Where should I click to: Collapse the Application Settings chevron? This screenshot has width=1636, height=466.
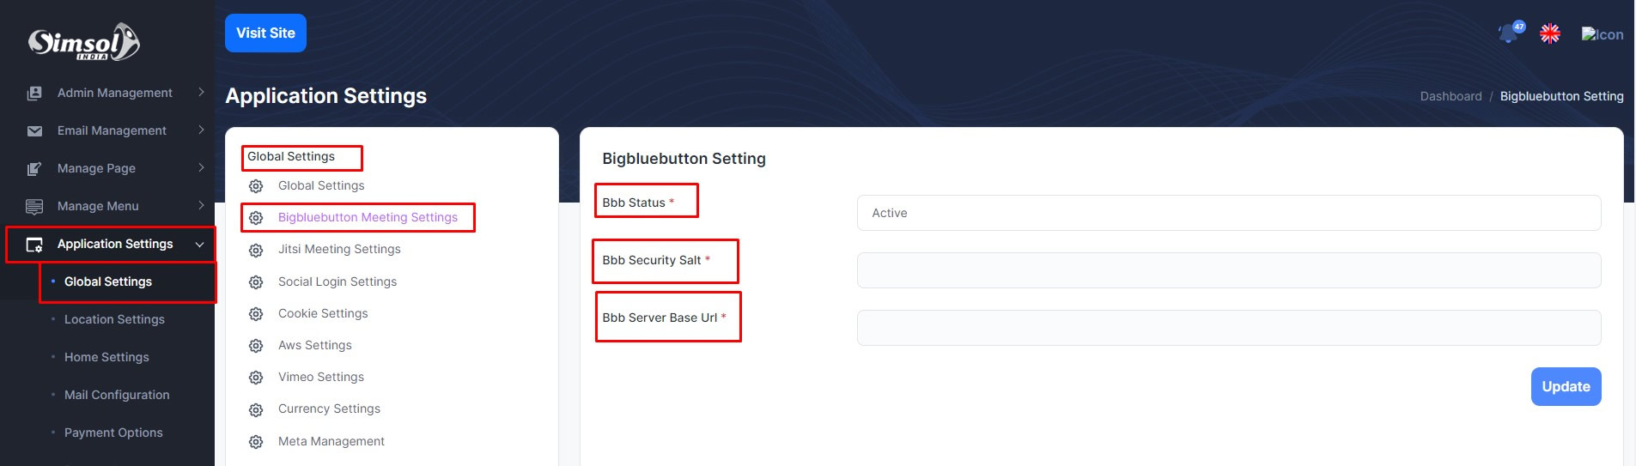200,245
